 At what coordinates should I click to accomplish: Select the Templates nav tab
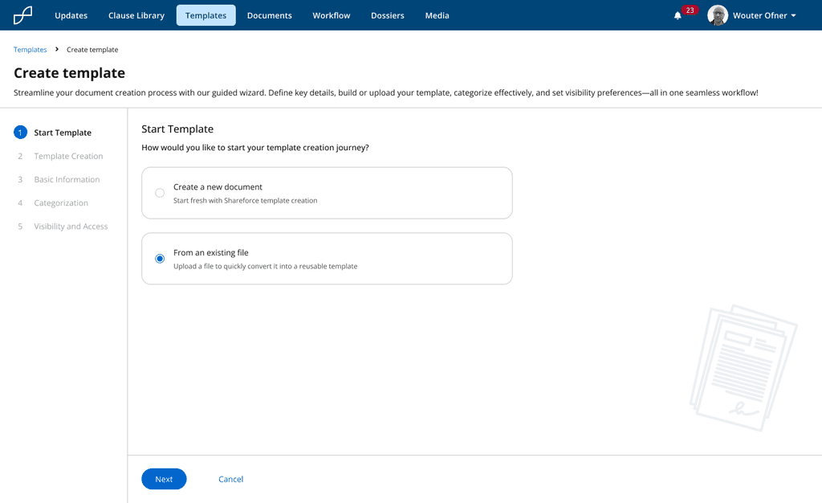point(206,15)
